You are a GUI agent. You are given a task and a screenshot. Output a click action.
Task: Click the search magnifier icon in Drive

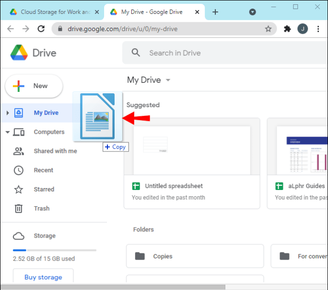click(136, 52)
